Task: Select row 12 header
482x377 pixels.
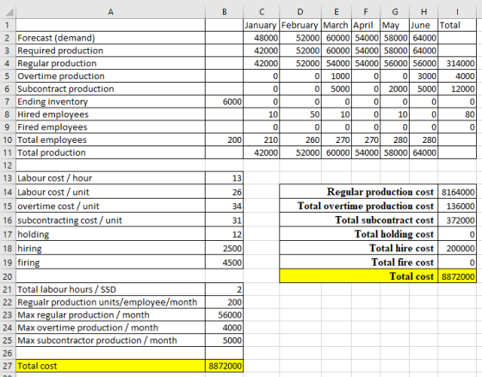Action: 8,165
